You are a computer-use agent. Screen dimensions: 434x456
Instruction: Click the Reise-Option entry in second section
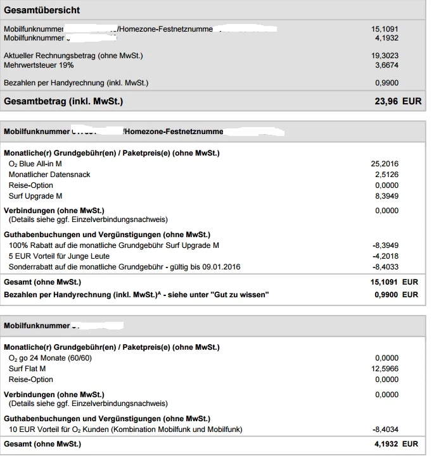click(x=31, y=379)
